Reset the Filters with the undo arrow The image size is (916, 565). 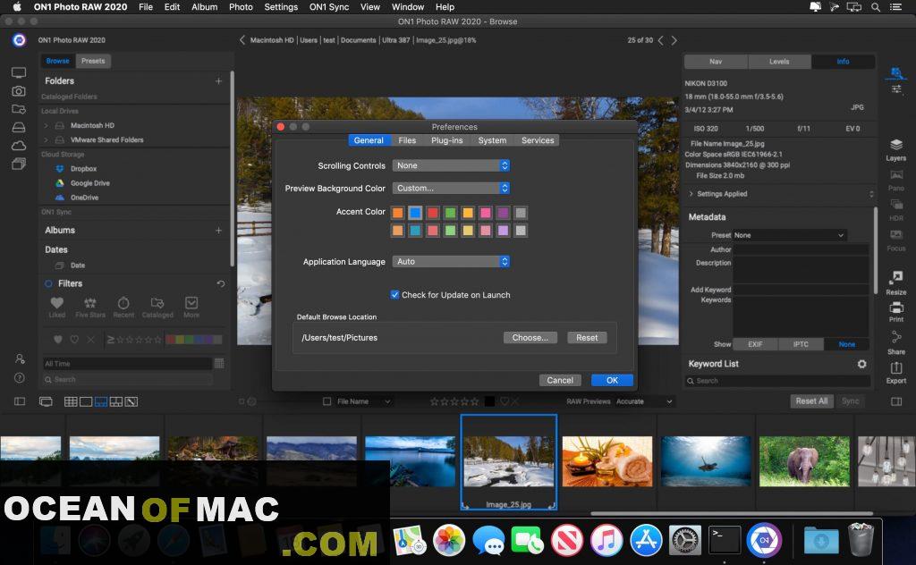[x=220, y=283]
